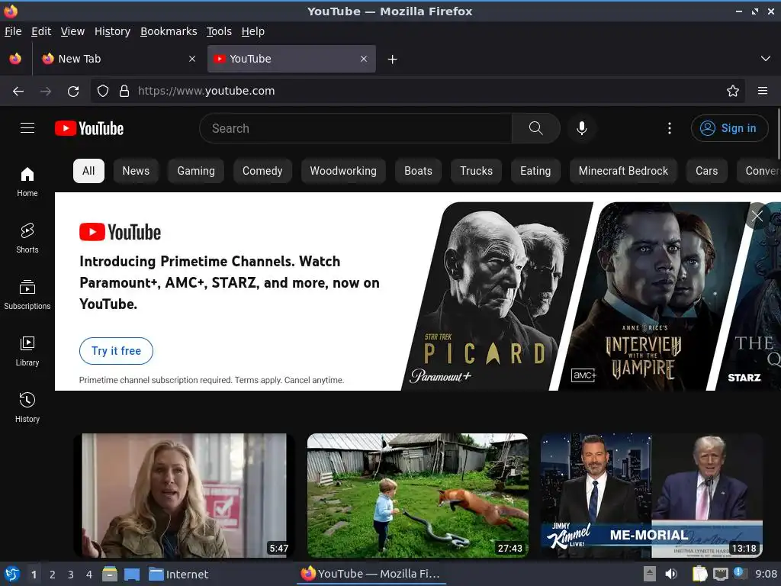Bookmark this page with star icon

coord(733,91)
